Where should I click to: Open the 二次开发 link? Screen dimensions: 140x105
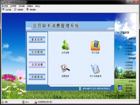click(x=129, y=43)
